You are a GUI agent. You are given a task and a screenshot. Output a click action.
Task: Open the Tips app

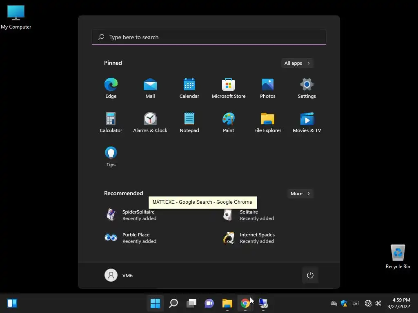pos(111,157)
